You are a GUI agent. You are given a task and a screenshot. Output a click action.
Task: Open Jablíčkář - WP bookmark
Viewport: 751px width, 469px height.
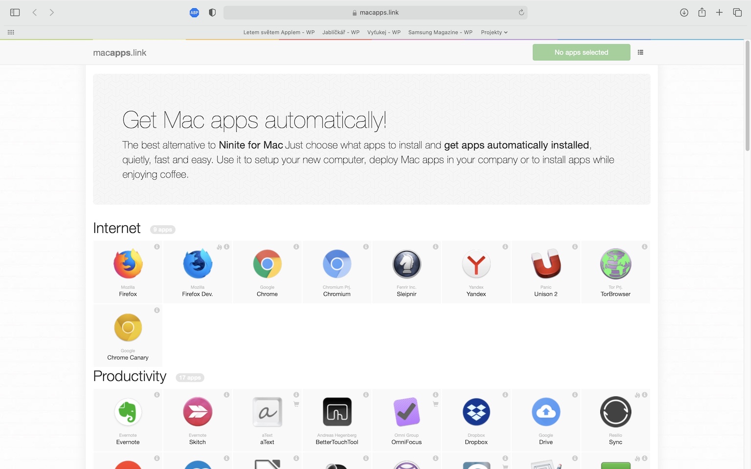tap(341, 32)
